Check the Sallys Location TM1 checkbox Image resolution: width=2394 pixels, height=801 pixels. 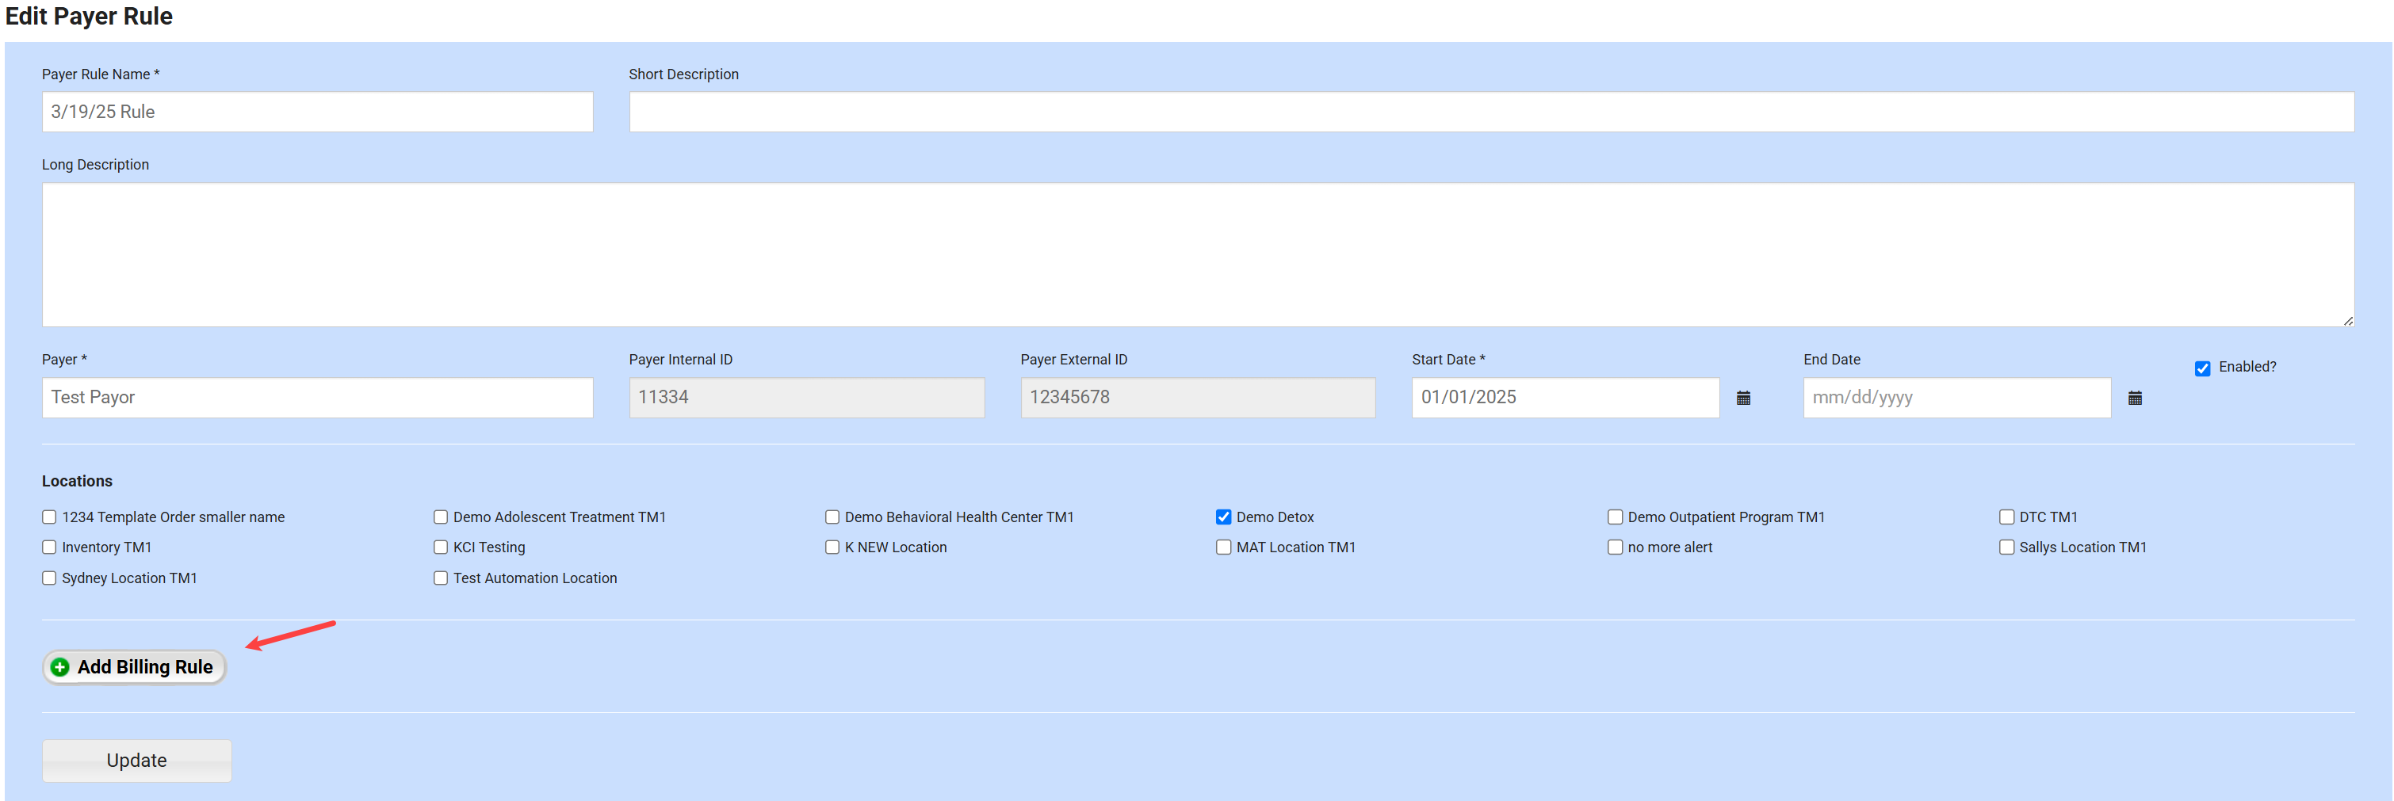(x=2006, y=547)
